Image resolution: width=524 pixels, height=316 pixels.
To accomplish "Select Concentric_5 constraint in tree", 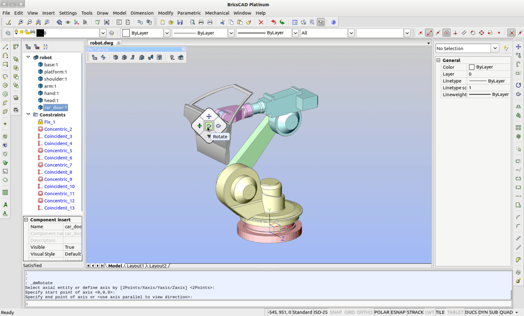I will pos(58,150).
